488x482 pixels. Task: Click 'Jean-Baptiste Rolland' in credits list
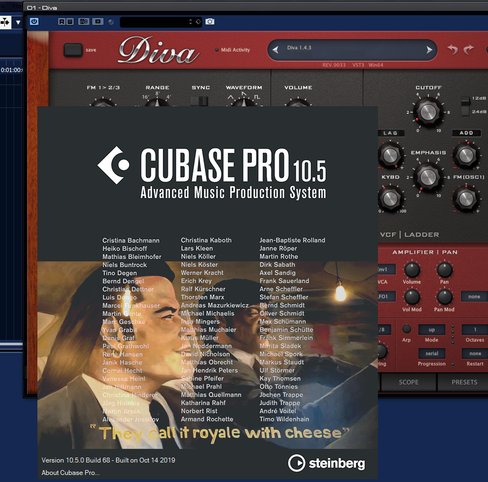click(292, 240)
